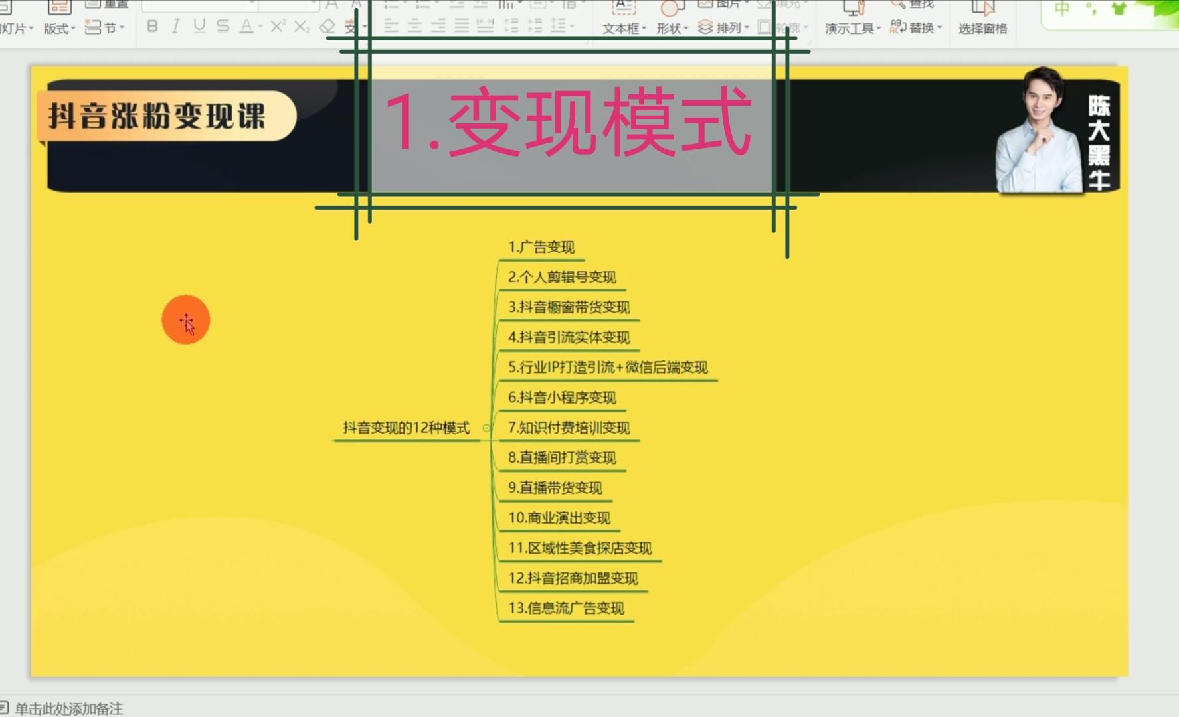Click the IME skin shirt icon
The width and height of the screenshot is (1179, 717).
(x=1119, y=9)
